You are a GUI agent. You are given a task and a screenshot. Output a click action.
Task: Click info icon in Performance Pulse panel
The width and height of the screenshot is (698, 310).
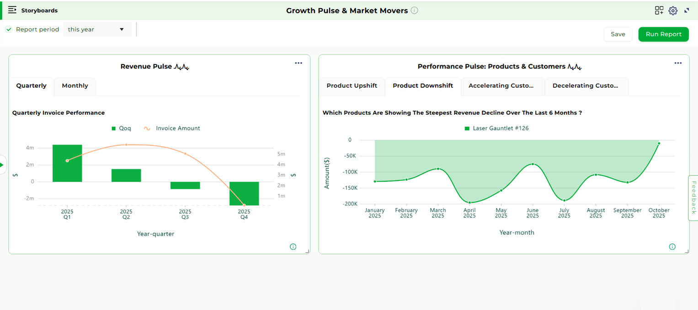(x=672, y=247)
